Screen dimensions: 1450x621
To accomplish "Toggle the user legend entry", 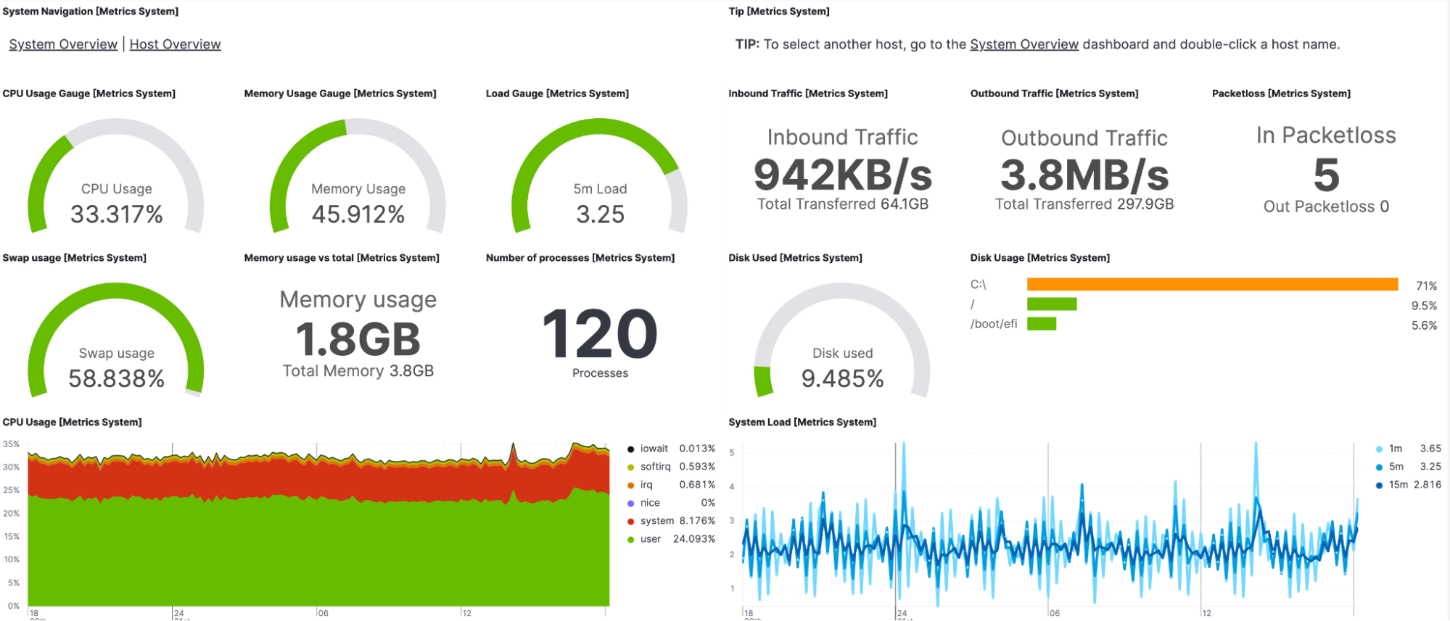I will point(671,539).
